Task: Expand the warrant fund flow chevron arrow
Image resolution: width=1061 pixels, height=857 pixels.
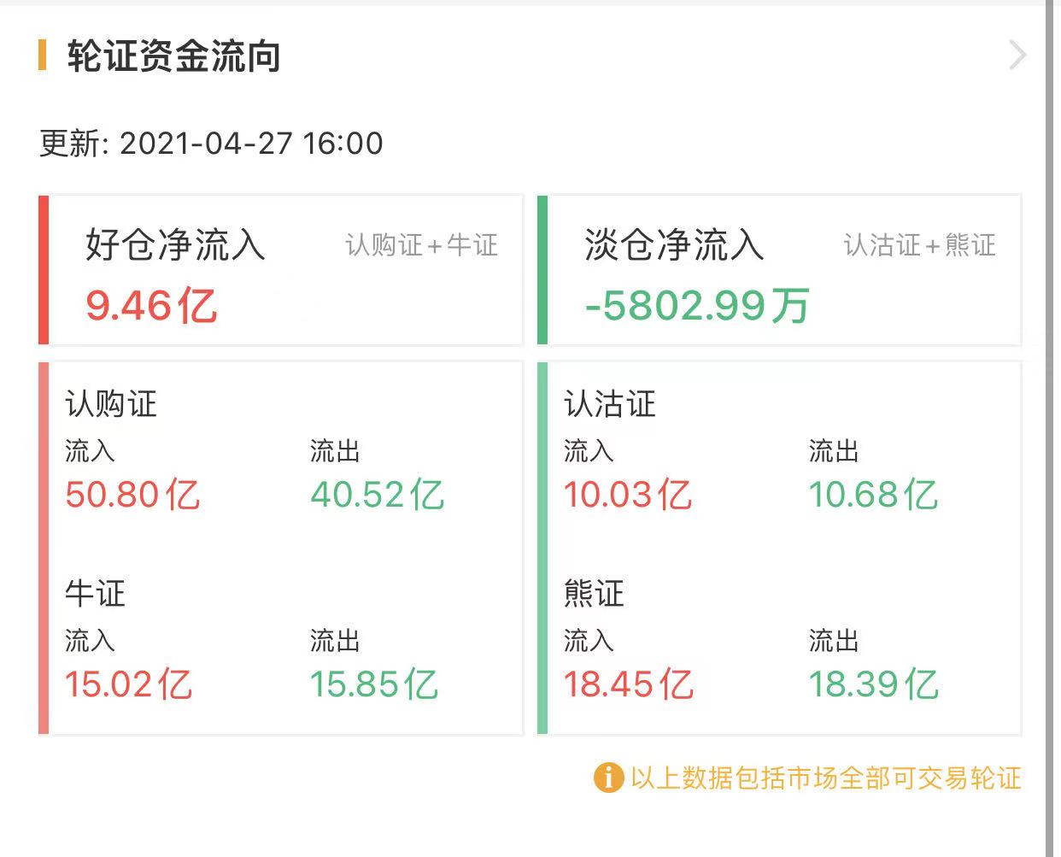Action: pos(1017,56)
